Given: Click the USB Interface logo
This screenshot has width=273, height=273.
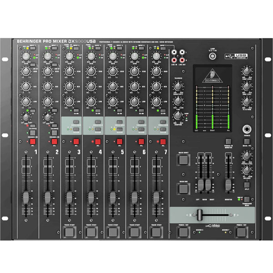Looking at the screenshot, I should tap(236, 56).
